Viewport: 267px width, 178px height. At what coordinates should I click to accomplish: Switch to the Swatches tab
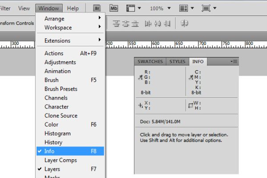[x=150, y=62]
